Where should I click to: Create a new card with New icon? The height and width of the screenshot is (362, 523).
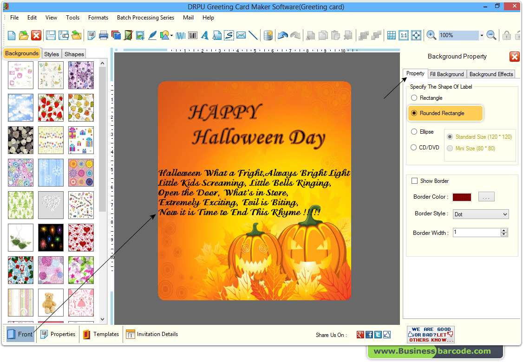tap(12, 35)
